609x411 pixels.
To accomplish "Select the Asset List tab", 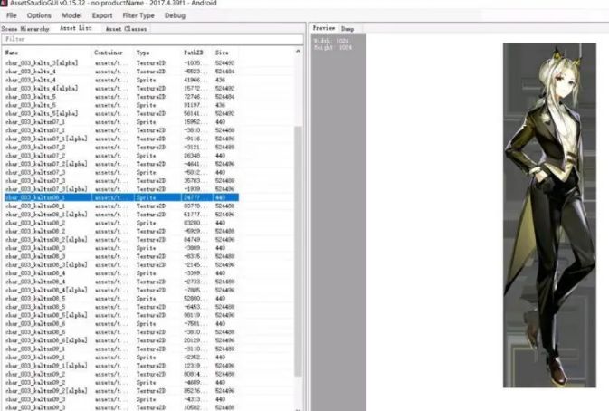I will [x=76, y=29].
